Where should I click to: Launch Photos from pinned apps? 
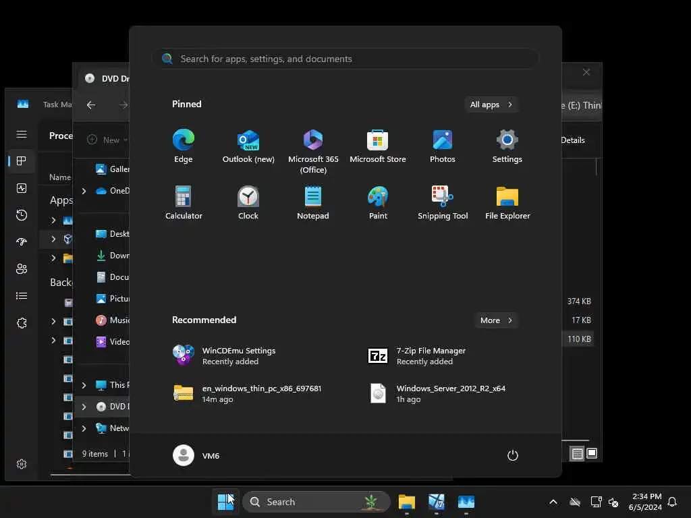(x=443, y=146)
